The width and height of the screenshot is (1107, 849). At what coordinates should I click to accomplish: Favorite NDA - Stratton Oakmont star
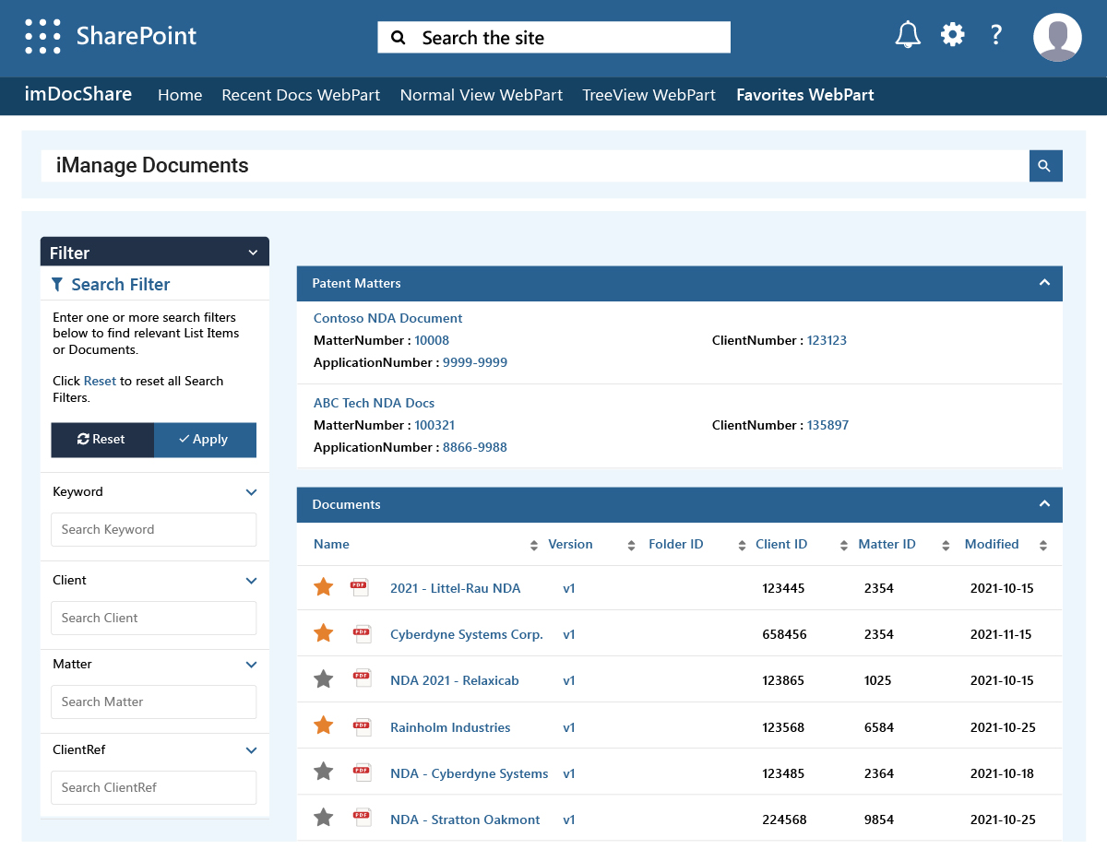(x=323, y=818)
